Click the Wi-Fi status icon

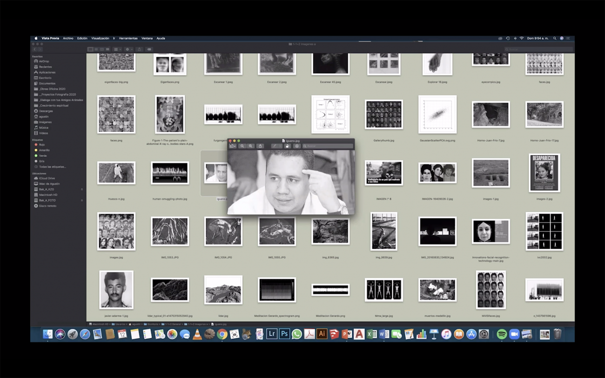[x=522, y=39]
